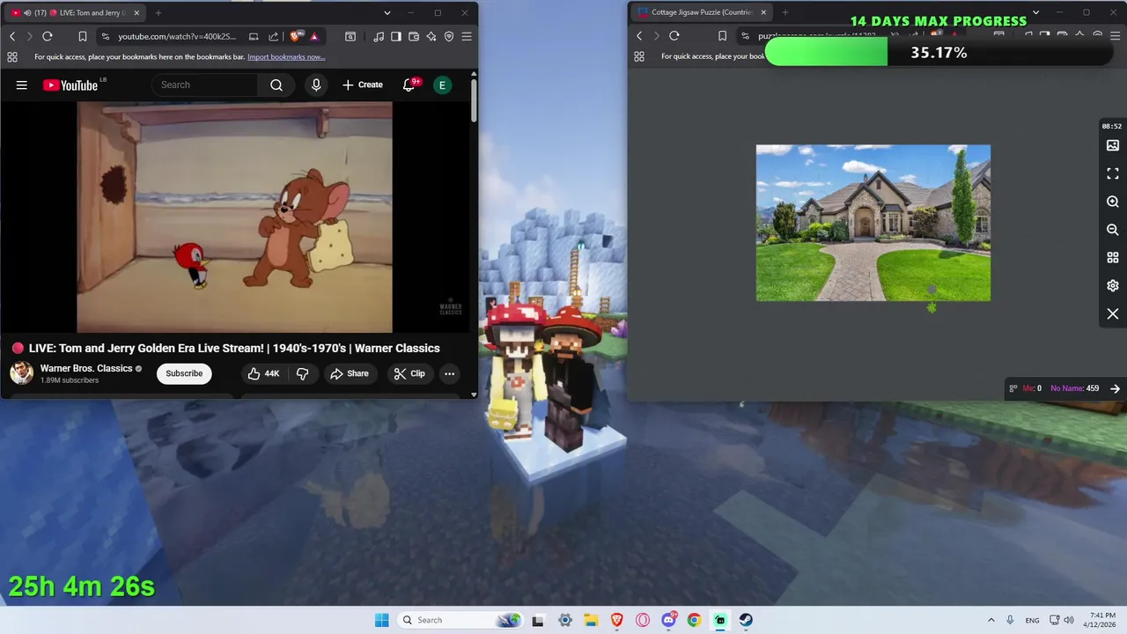Image resolution: width=1127 pixels, height=634 pixels.
Task: Clip the live stream
Action: point(409,373)
